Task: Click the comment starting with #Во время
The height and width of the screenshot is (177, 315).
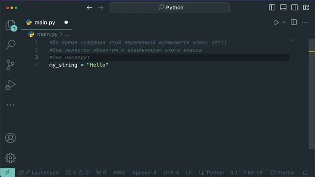Action: (138, 43)
